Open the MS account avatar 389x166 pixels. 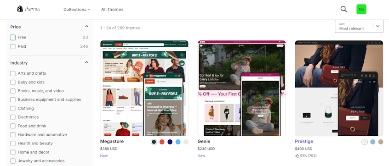[x=361, y=9]
